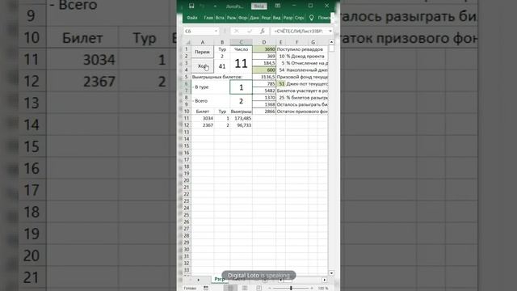Click the Выигрышных билетов label cell
The image size is (517, 291).
(x=217, y=77)
